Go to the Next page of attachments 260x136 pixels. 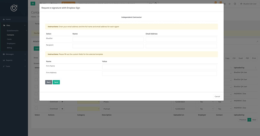[x=254, y=120]
